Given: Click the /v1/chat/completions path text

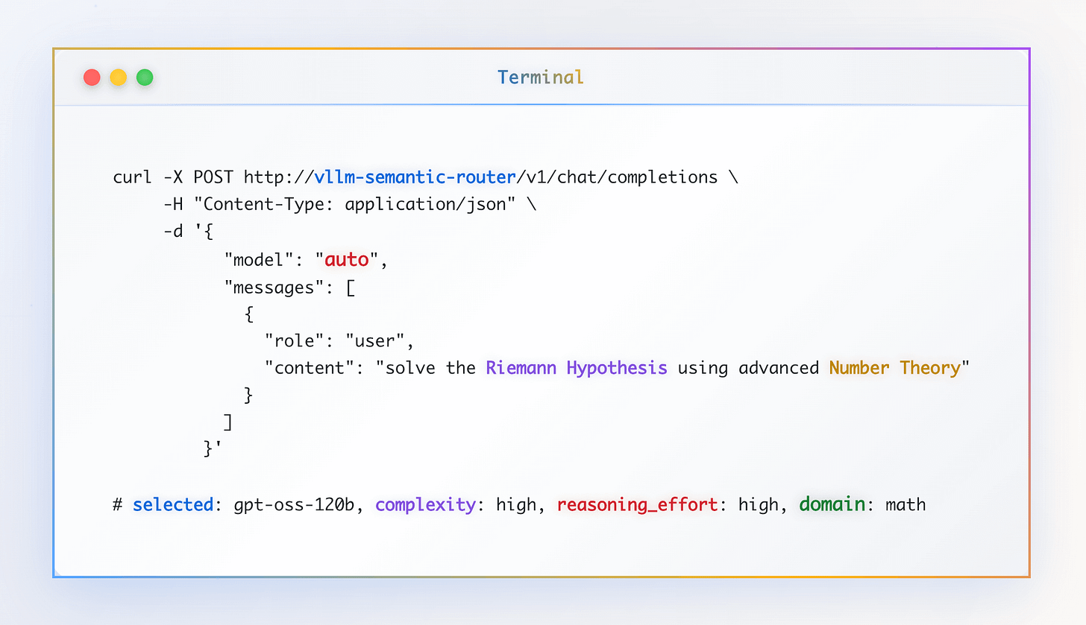Looking at the screenshot, I should pos(618,177).
